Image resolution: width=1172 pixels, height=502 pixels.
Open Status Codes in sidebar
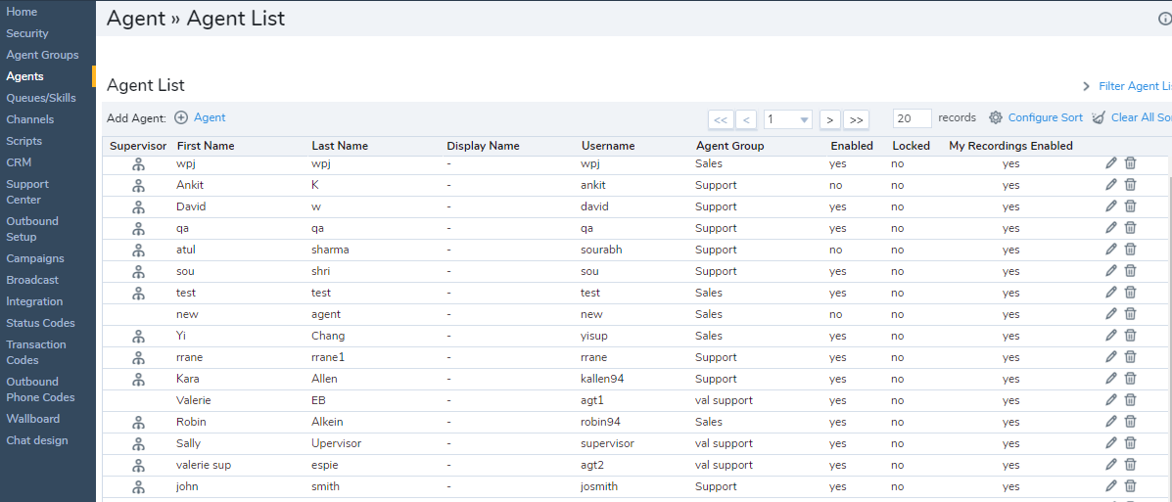click(x=40, y=324)
